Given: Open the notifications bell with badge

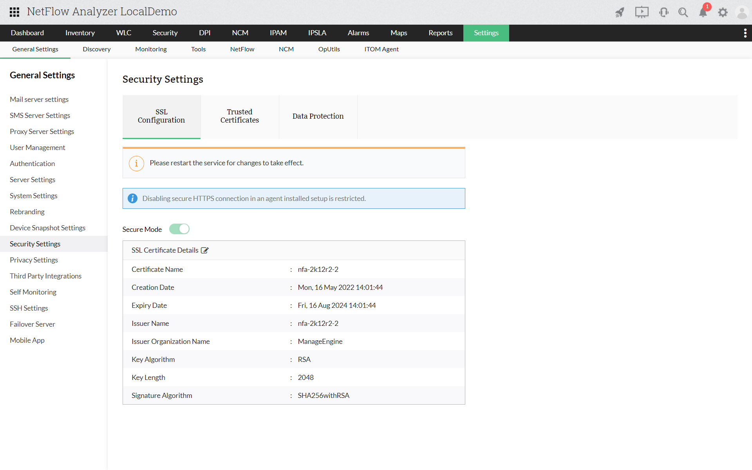Looking at the screenshot, I should [x=703, y=13].
